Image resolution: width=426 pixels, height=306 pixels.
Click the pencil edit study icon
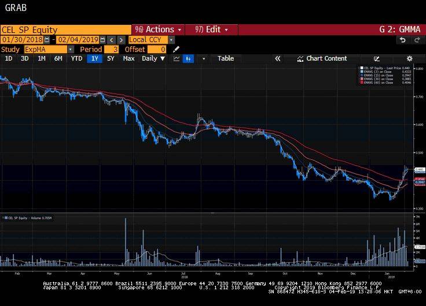click(176, 50)
